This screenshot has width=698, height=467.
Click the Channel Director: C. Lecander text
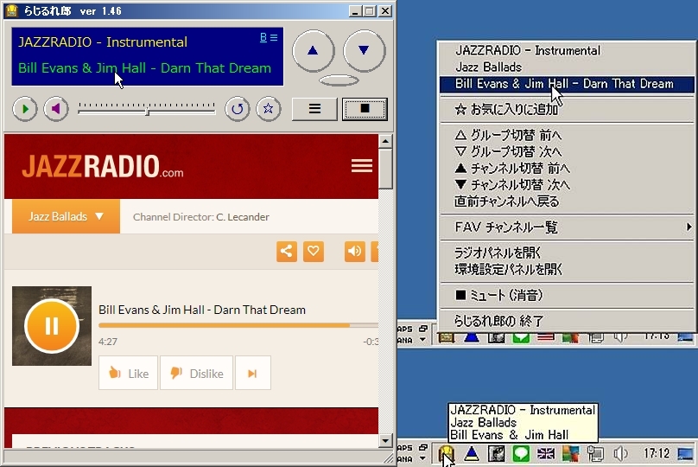tap(200, 217)
